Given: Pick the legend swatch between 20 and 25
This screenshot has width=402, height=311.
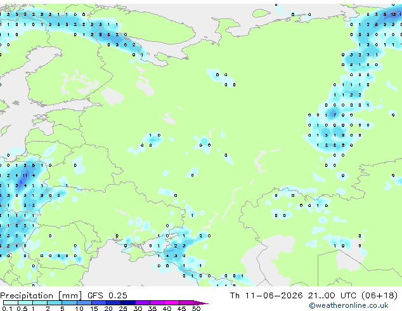Looking at the screenshot, I should pyautogui.click(x=113, y=303).
